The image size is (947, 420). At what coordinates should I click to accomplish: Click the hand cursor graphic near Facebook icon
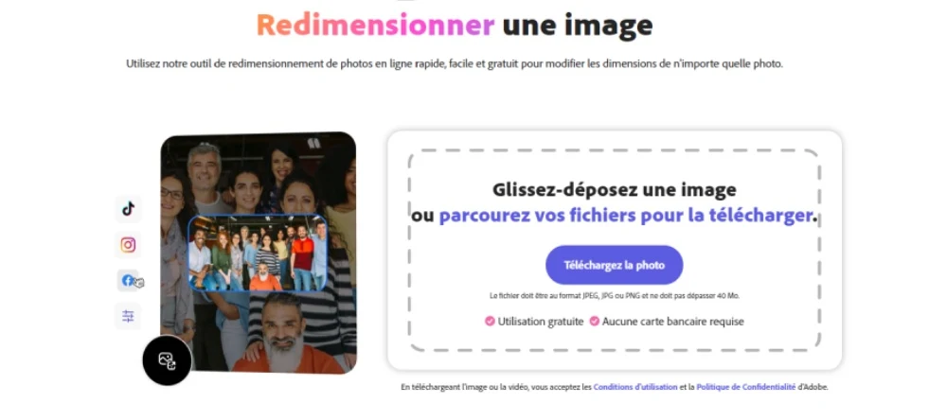[139, 282]
